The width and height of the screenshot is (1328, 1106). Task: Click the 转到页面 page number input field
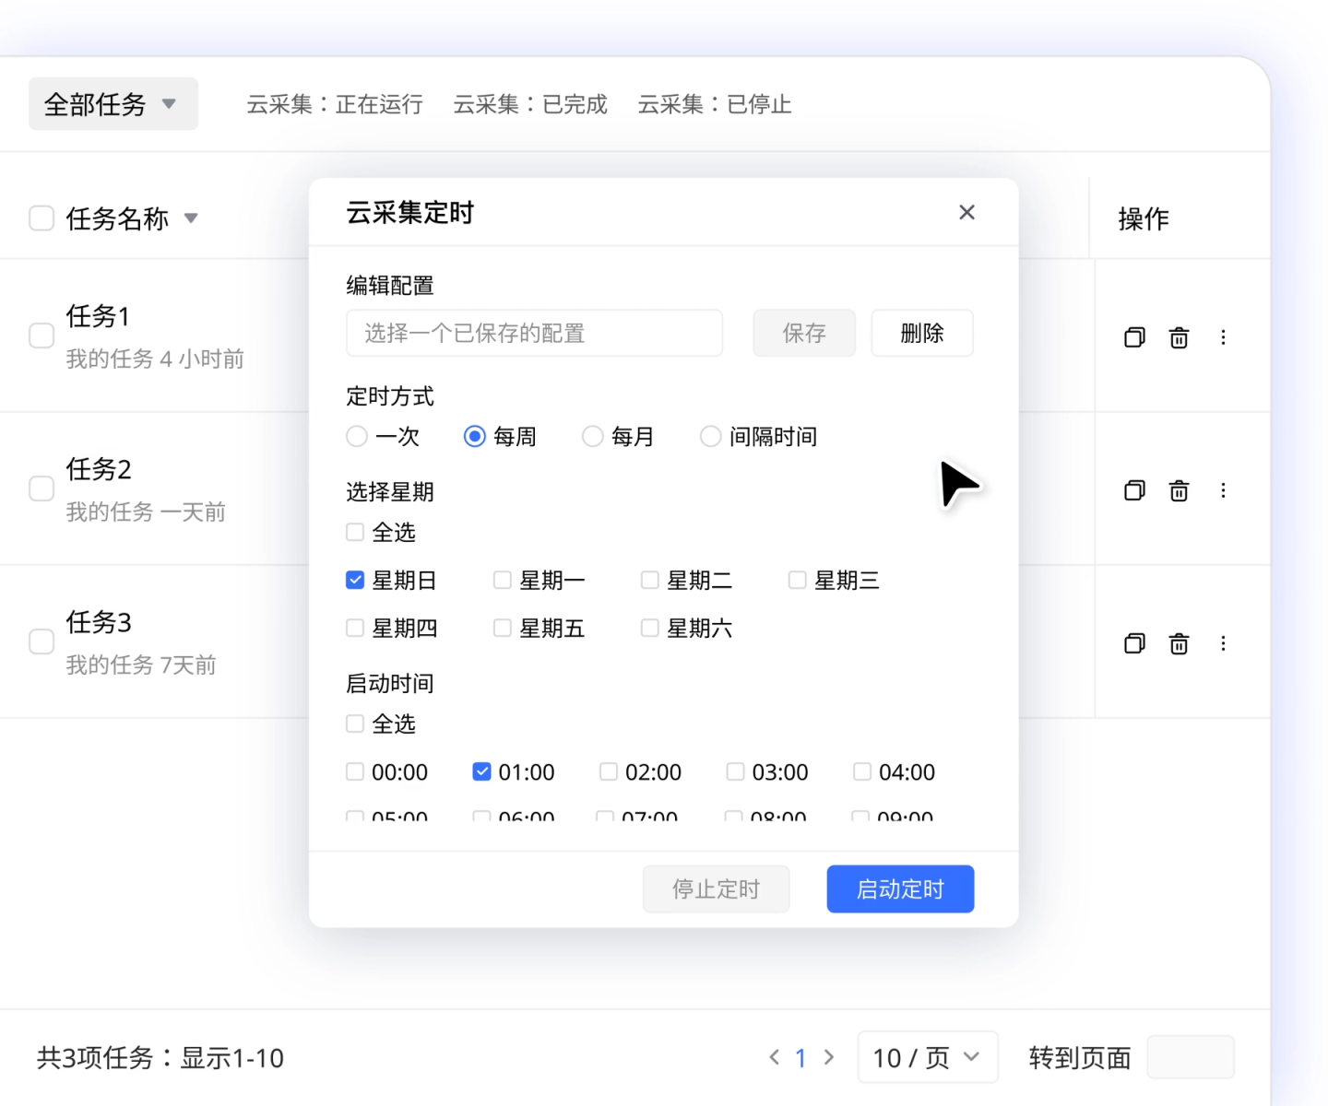tap(1190, 1057)
